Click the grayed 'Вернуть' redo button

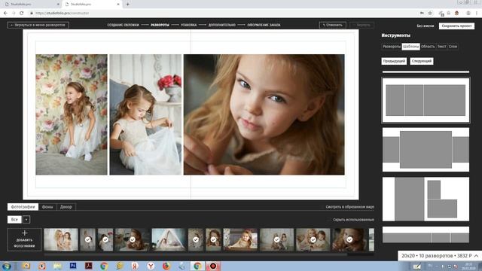361,25
